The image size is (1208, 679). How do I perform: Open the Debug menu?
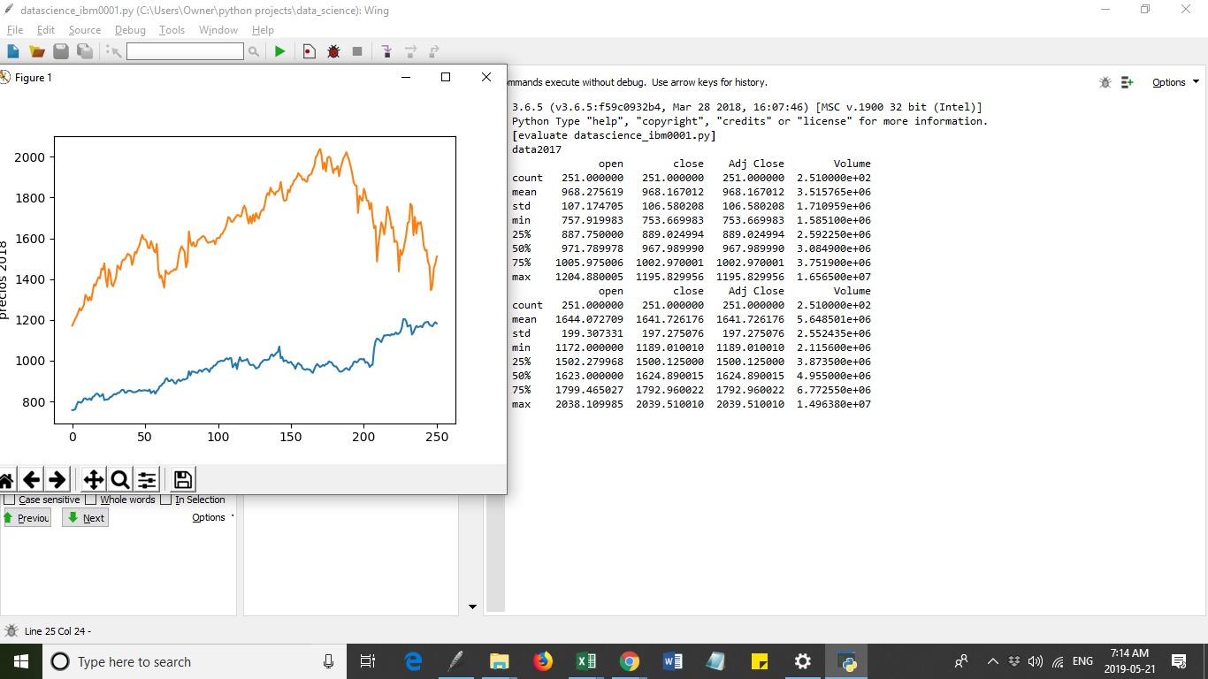point(130,29)
